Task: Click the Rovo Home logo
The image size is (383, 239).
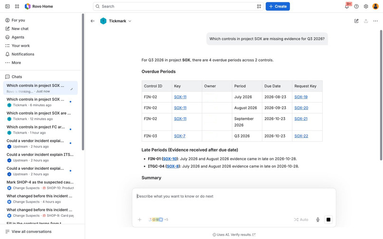Action: pyautogui.click(x=39, y=6)
